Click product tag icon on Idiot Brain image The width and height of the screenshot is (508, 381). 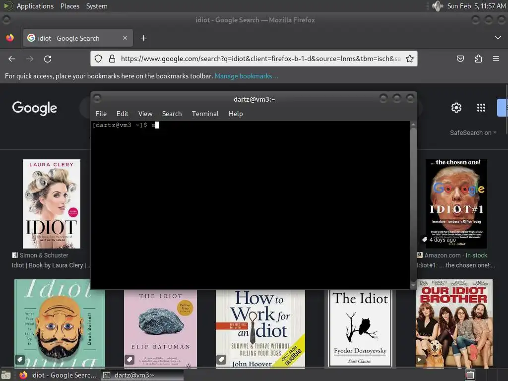point(20,360)
